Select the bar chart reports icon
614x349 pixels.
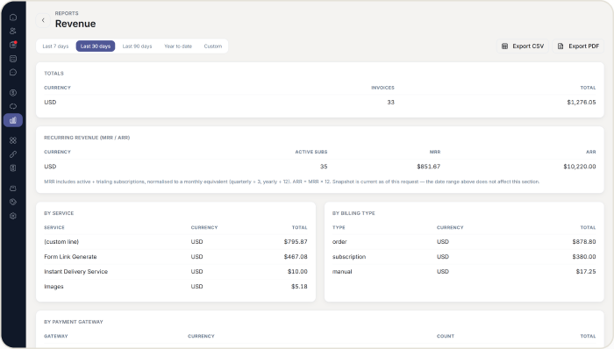[13, 120]
